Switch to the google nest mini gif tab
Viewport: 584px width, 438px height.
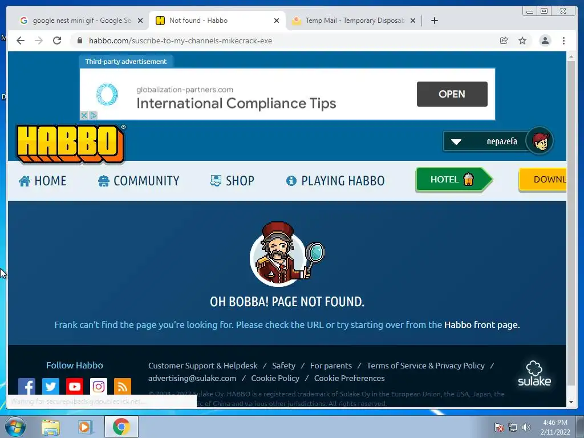[x=81, y=21]
